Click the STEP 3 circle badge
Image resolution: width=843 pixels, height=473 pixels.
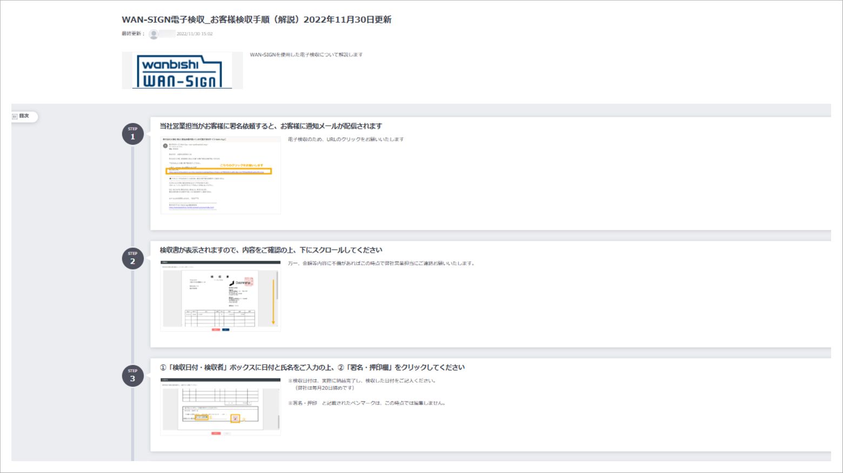pyautogui.click(x=132, y=376)
